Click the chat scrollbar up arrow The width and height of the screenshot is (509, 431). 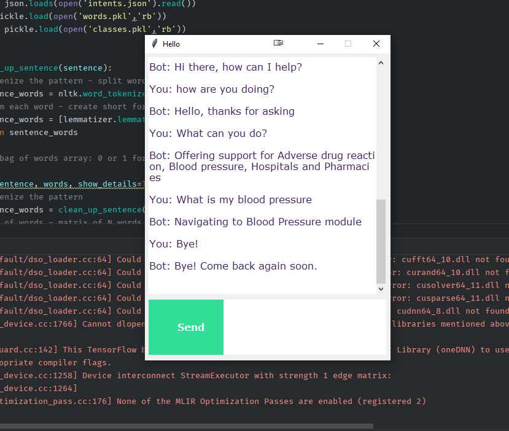pos(381,63)
